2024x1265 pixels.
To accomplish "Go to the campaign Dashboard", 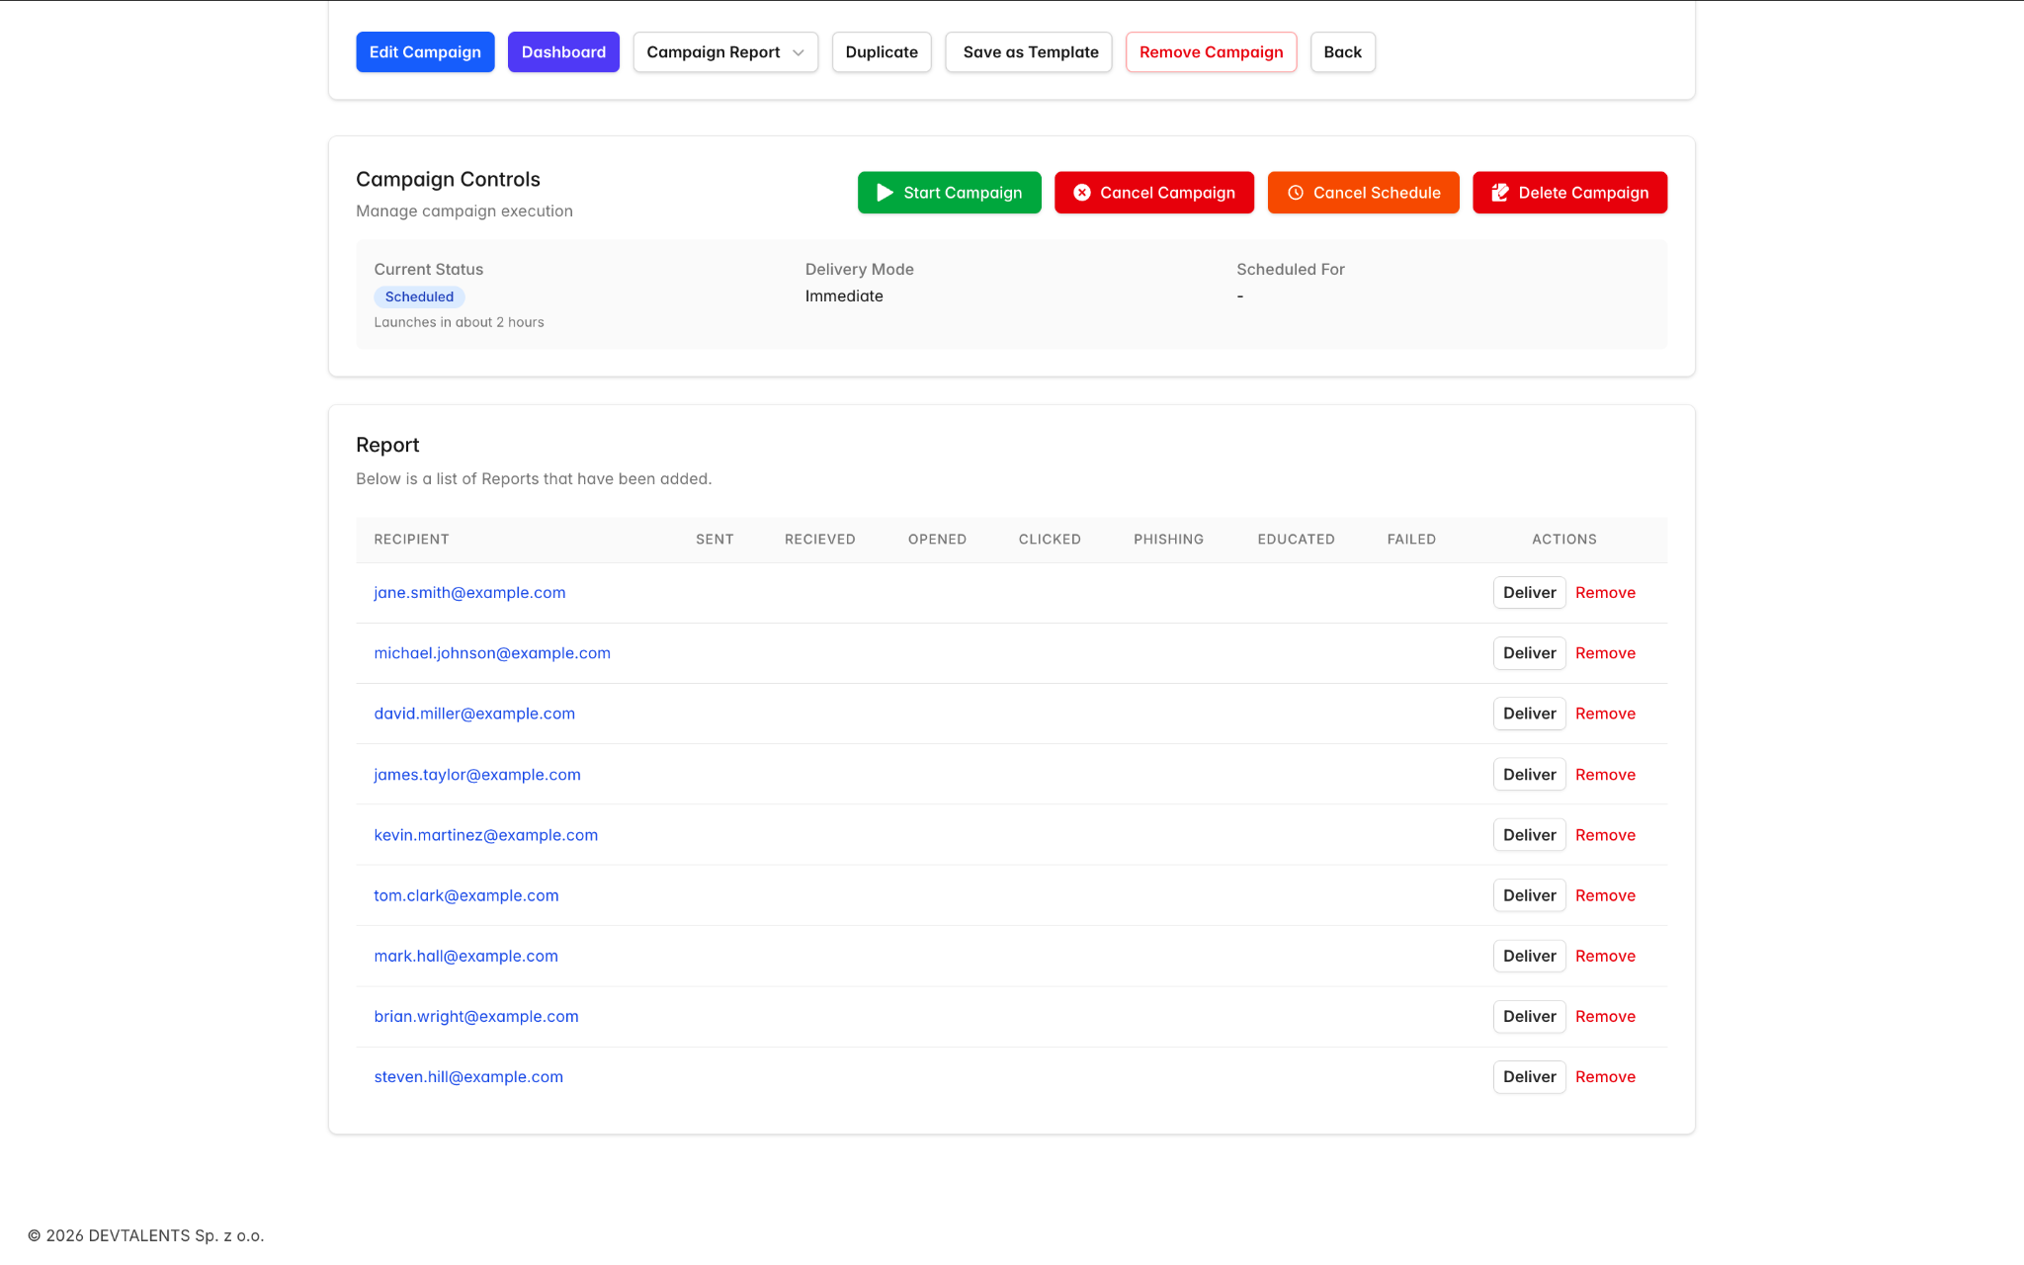I will pos(563,52).
